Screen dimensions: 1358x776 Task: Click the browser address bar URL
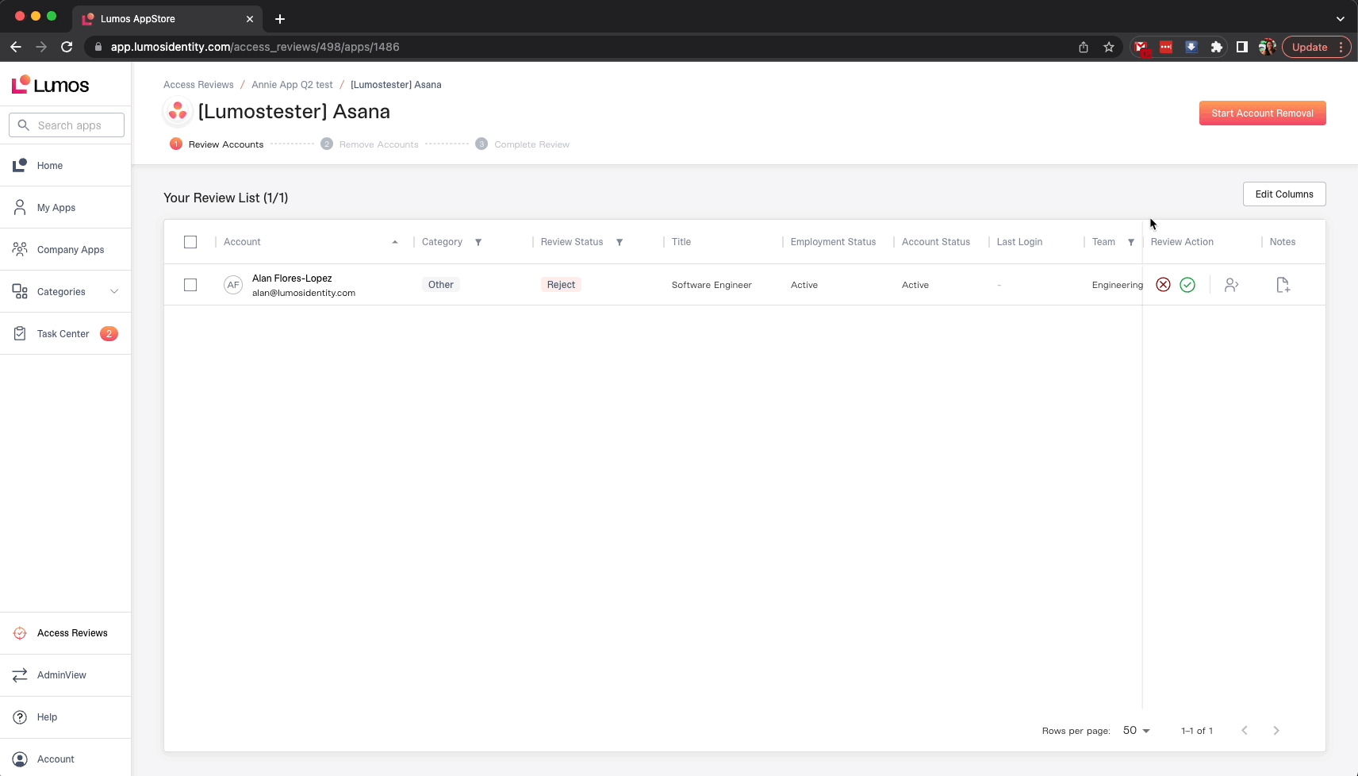click(255, 47)
